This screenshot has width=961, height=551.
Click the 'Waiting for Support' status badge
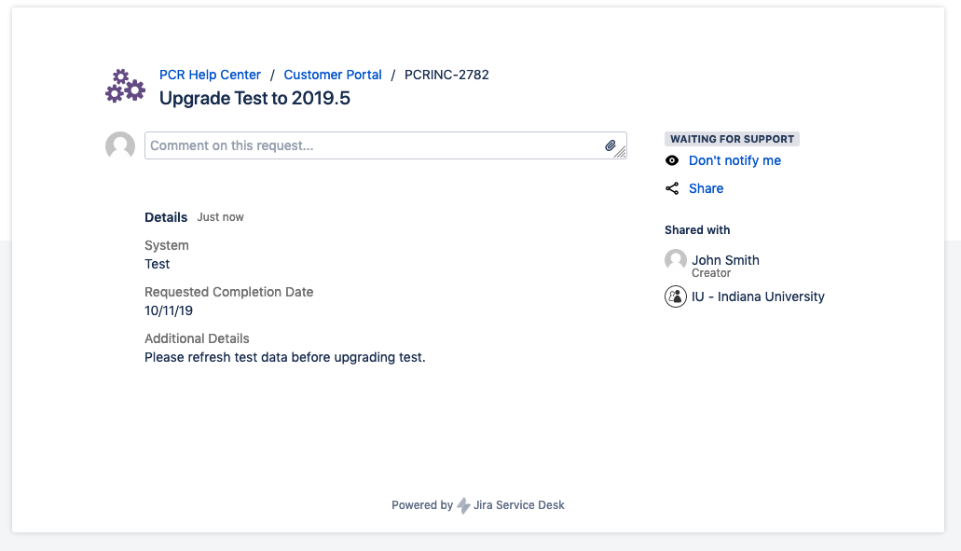click(732, 139)
